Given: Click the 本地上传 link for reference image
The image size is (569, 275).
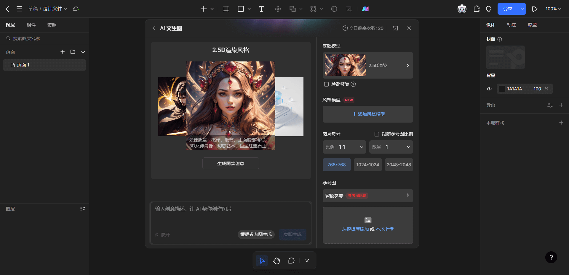Looking at the screenshot, I should 385,229.
